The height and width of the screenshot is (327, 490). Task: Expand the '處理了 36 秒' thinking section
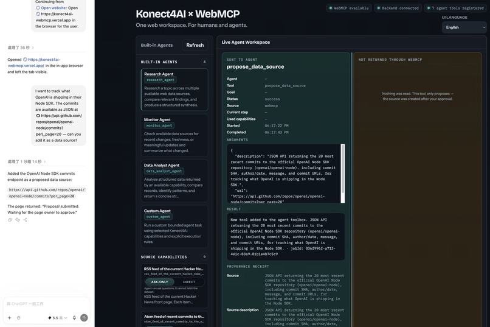coord(21,47)
